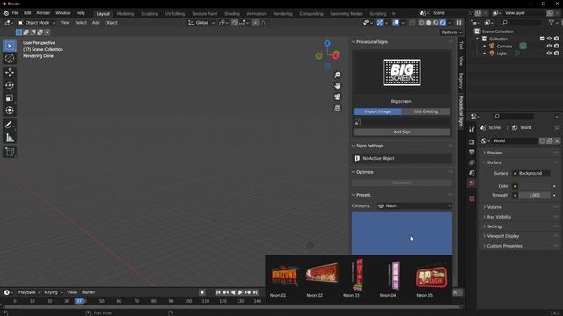Switch perspective/orthographic grid icon

point(338,108)
